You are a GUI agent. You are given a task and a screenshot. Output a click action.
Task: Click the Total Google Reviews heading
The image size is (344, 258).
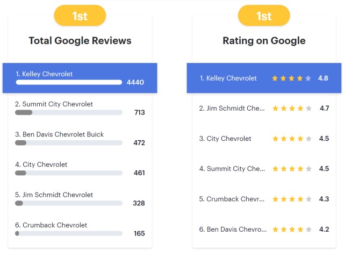(80, 41)
